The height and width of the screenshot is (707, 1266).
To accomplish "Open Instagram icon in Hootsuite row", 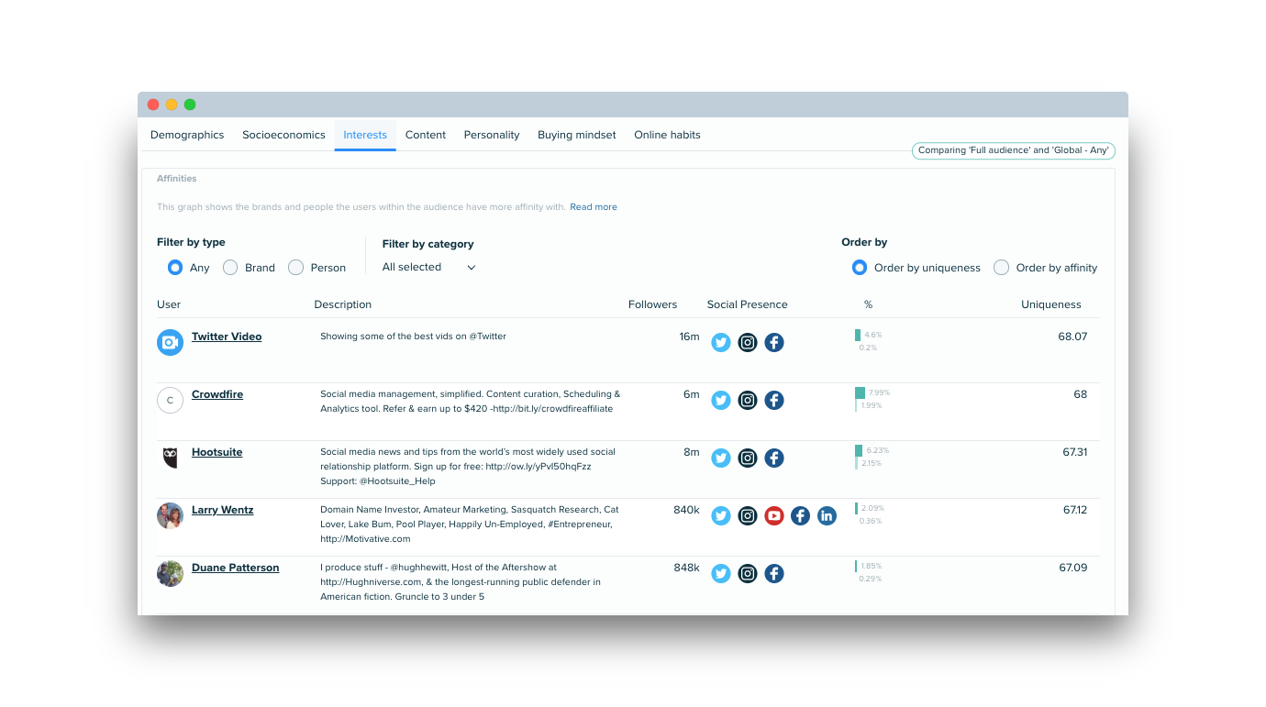I will point(748,458).
